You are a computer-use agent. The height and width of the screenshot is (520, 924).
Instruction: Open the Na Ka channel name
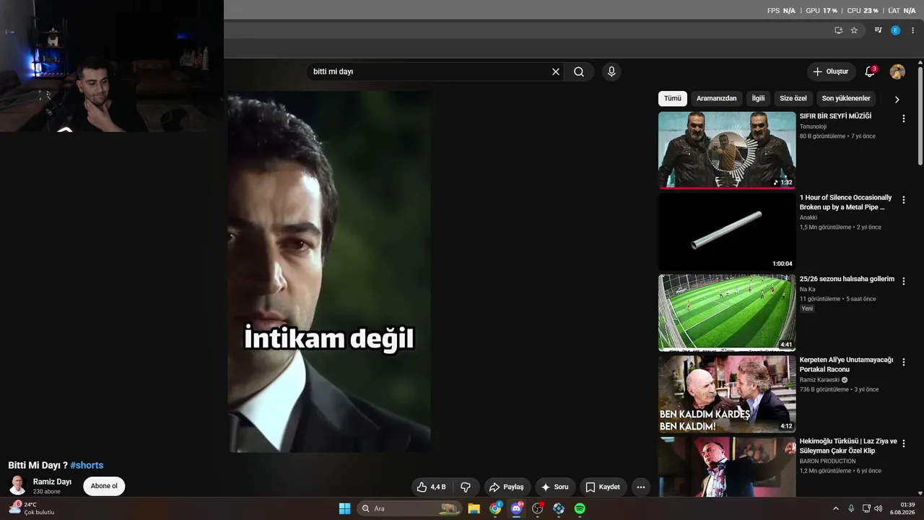tap(808, 290)
